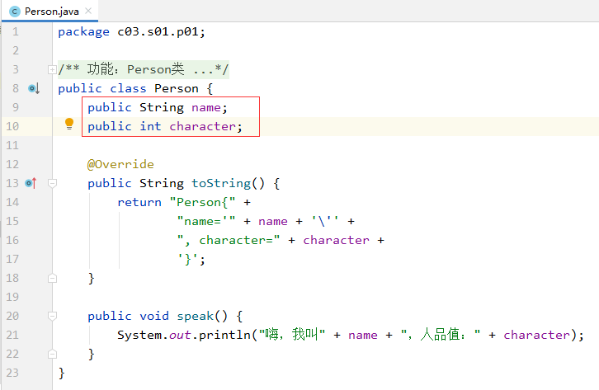Collapse the speak method at line 20
599x390 pixels.
[52, 316]
